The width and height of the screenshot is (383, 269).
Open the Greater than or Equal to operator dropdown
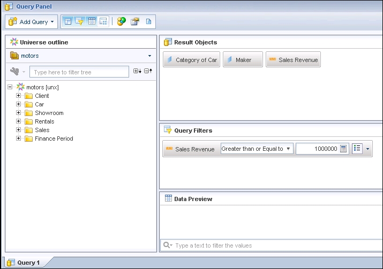pos(257,149)
